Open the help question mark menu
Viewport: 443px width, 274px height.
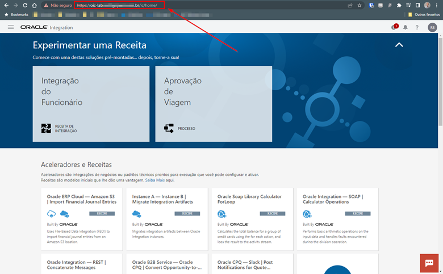(417, 27)
